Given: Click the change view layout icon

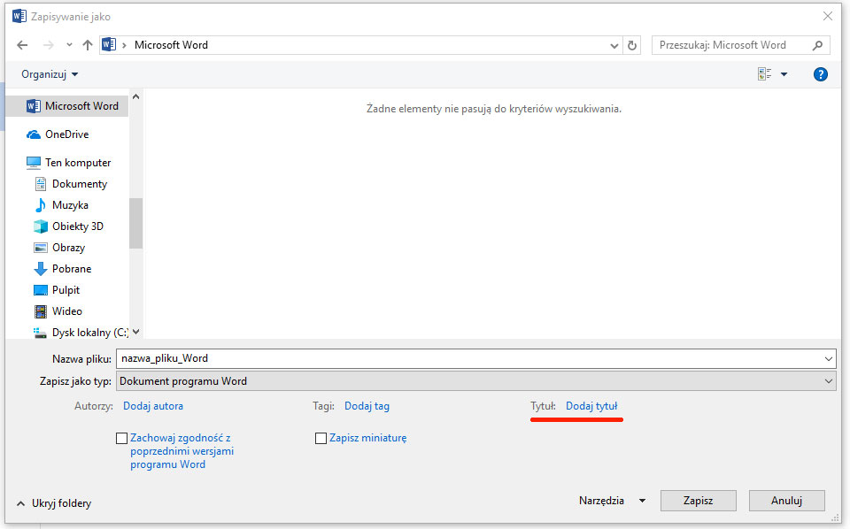Looking at the screenshot, I should pos(765,74).
